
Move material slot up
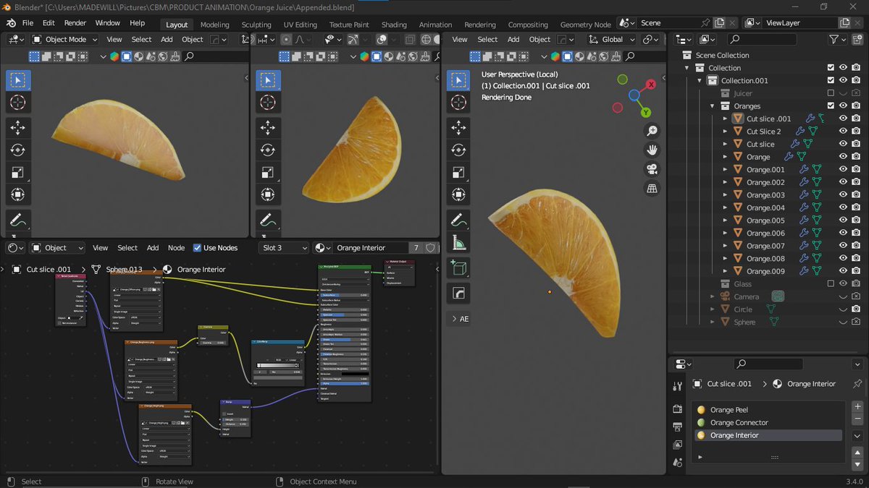coord(857,453)
